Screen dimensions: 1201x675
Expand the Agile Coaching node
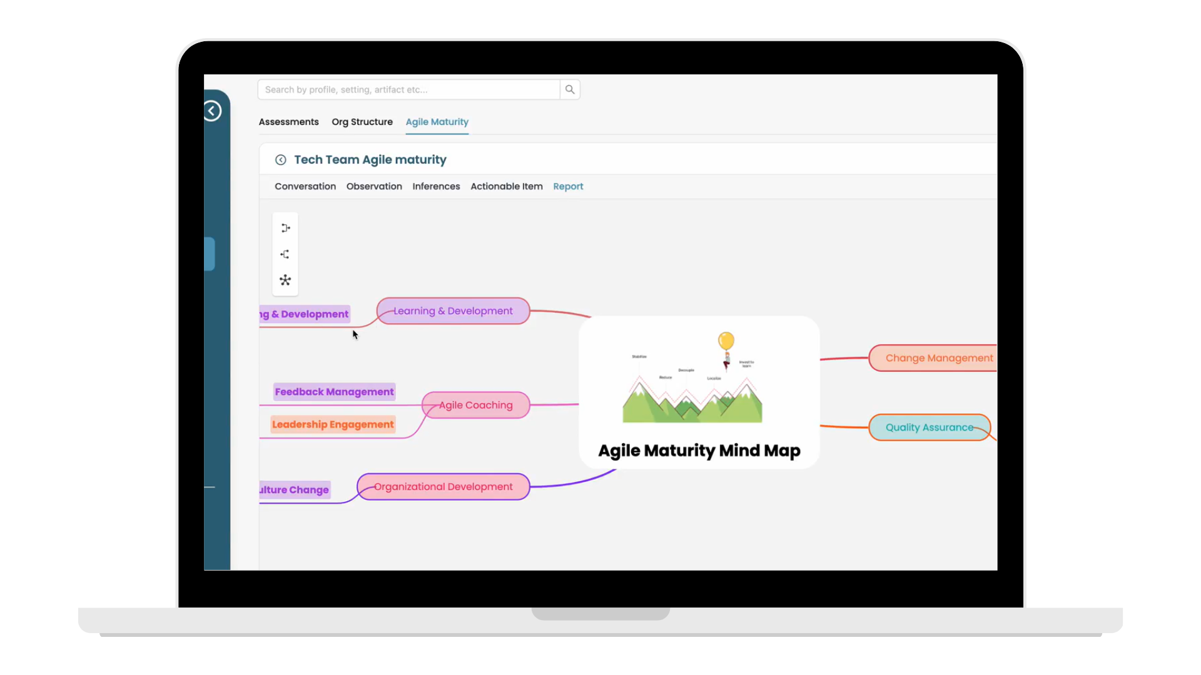point(475,405)
